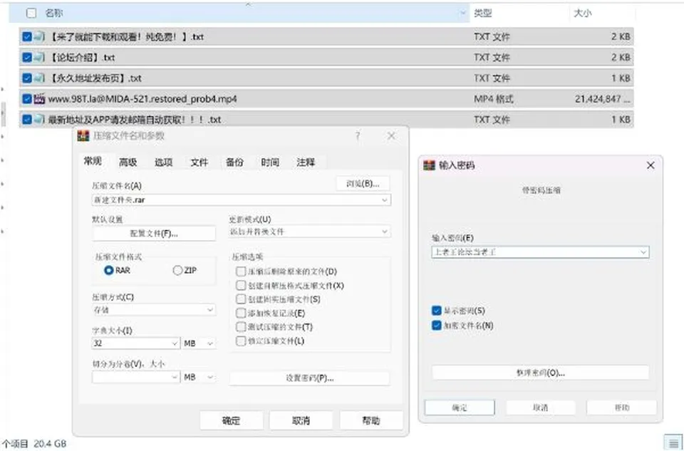Click the 设置密码(P)... button
684x451 pixels.
[310, 378]
